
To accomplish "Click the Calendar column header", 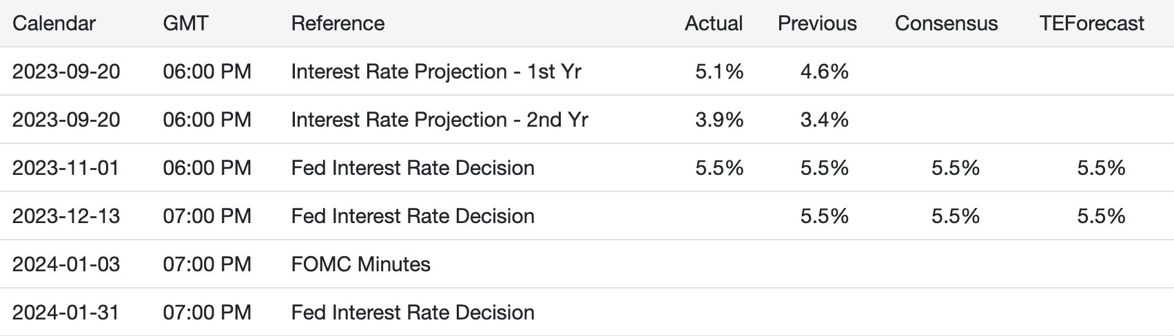I will (x=54, y=23).
